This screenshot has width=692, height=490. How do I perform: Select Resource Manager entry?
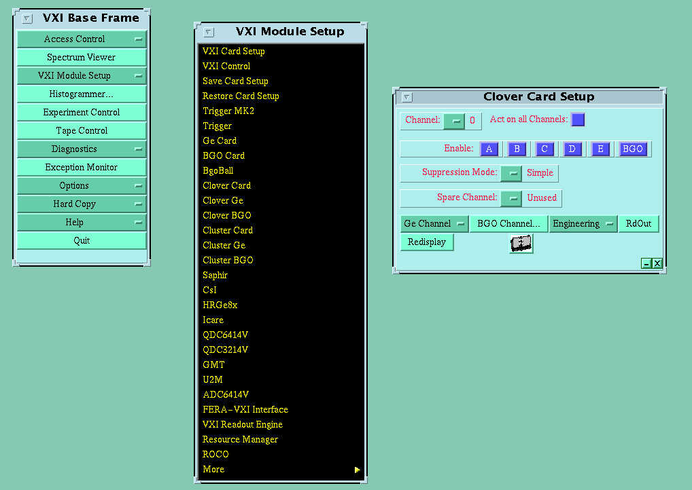tap(281, 440)
